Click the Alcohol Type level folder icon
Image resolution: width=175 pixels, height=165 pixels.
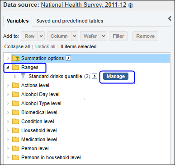pos(15,103)
